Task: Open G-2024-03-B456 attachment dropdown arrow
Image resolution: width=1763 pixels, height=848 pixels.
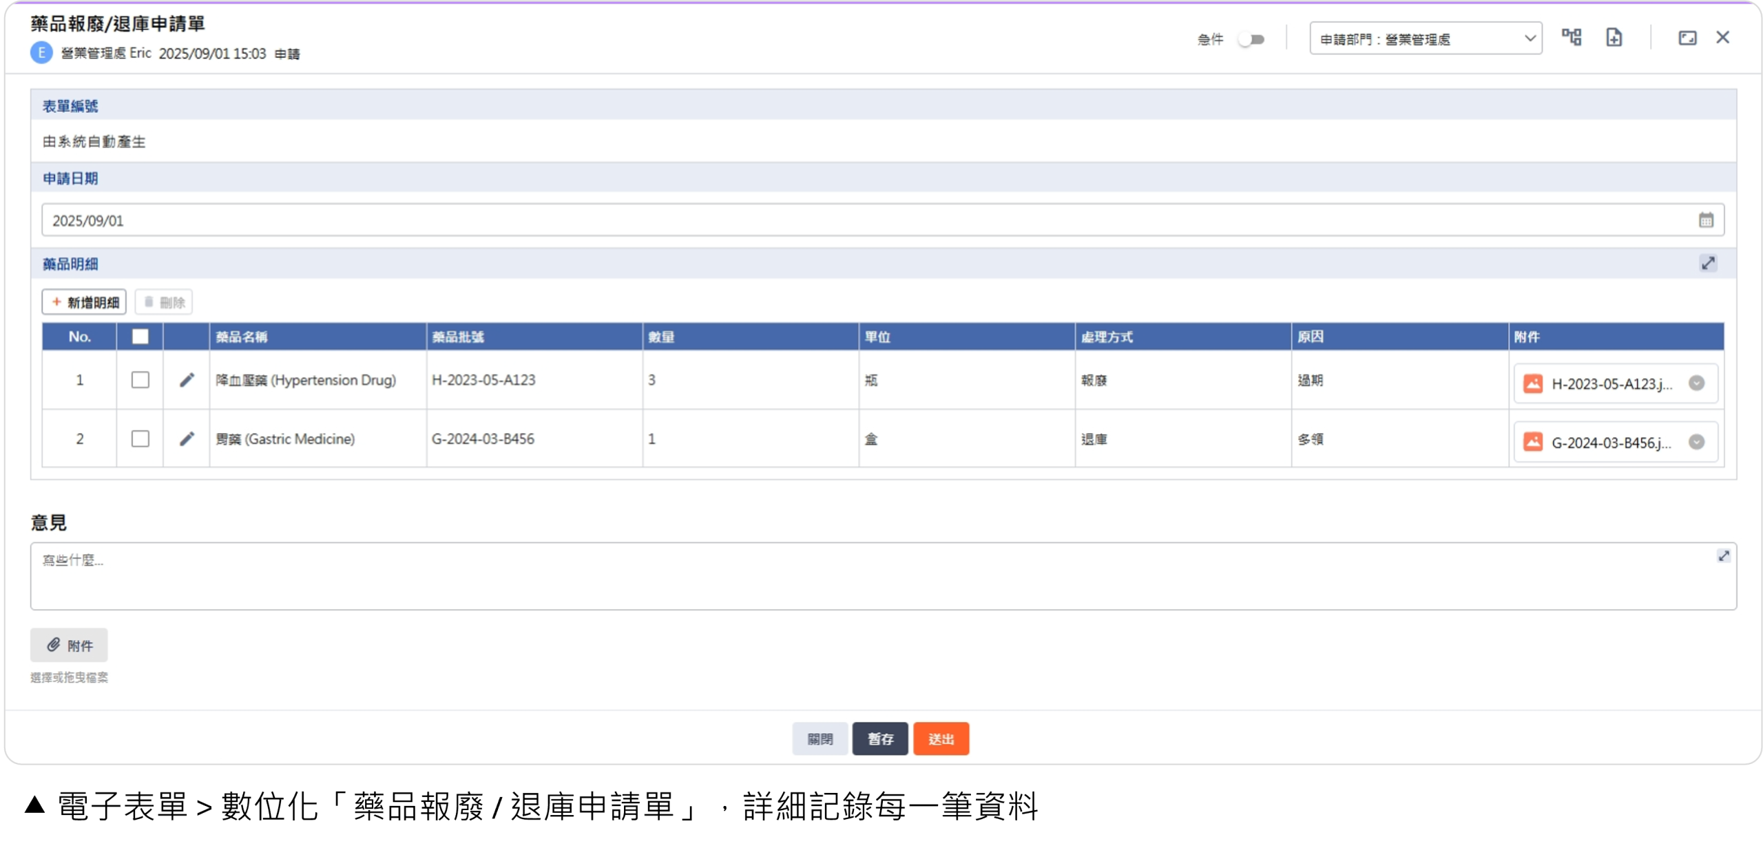Action: tap(1696, 442)
